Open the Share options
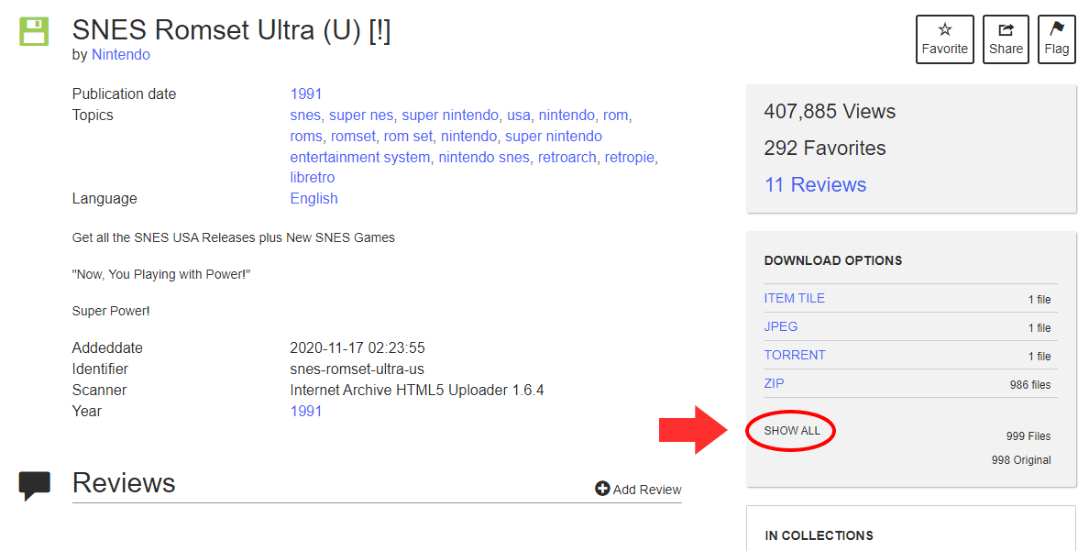 coord(1006,39)
